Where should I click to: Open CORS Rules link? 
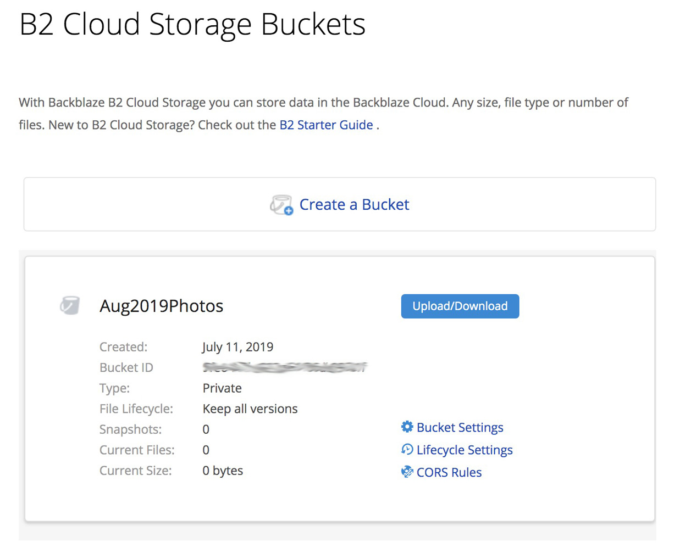coord(449,472)
